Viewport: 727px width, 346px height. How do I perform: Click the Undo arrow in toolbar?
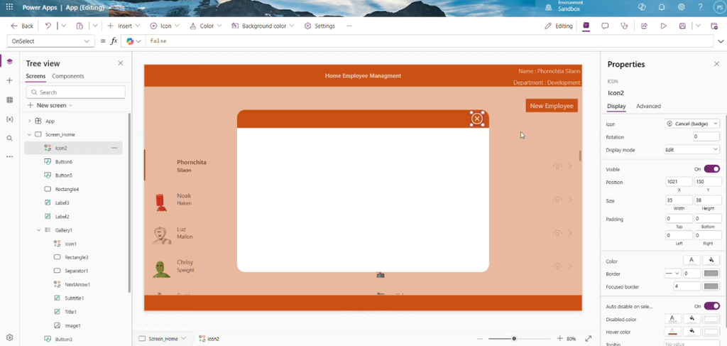48,26
